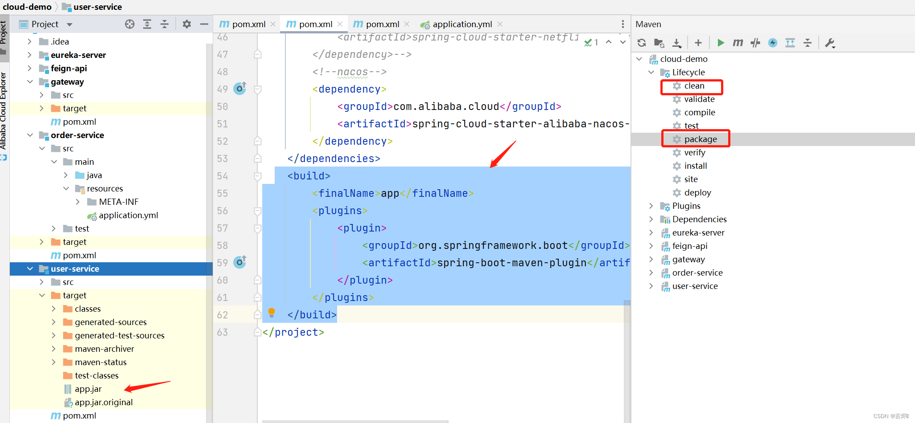Expand the Dependencies node in Maven
915x423 pixels.
coord(651,219)
